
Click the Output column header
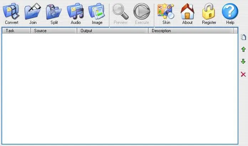pyautogui.click(x=113, y=31)
